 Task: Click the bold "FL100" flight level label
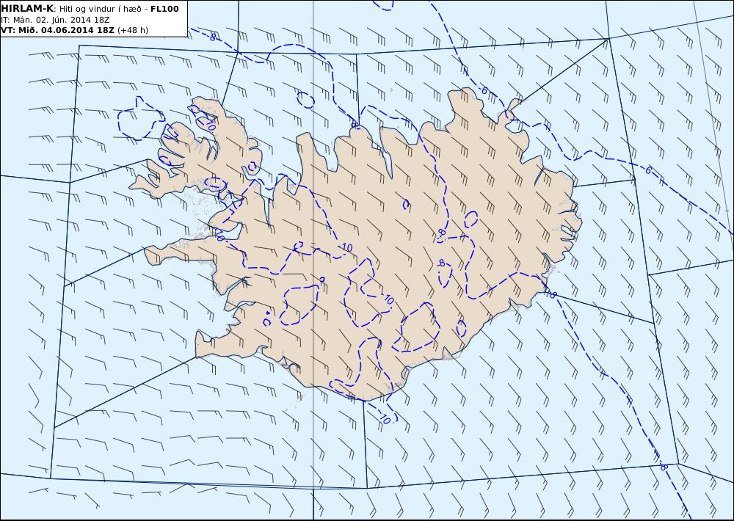coord(164,9)
